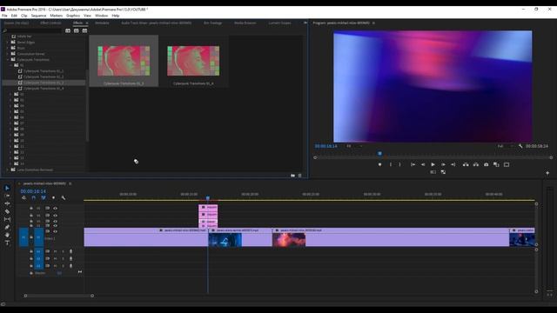Expand the 04 bin in Effects tree
The image size is (557, 313).
(x=10, y=106)
